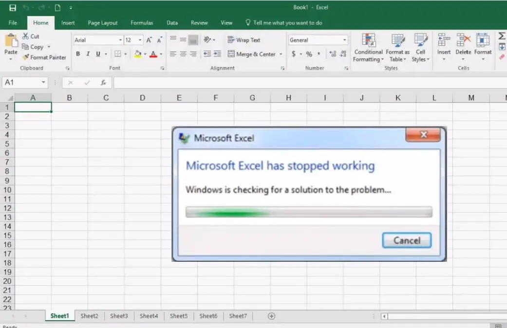Decrease font size with smaller A icon
507x328 pixels.
tap(159, 40)
